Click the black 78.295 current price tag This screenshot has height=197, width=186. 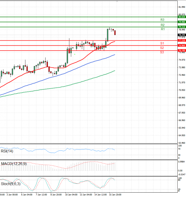(182, 35)
